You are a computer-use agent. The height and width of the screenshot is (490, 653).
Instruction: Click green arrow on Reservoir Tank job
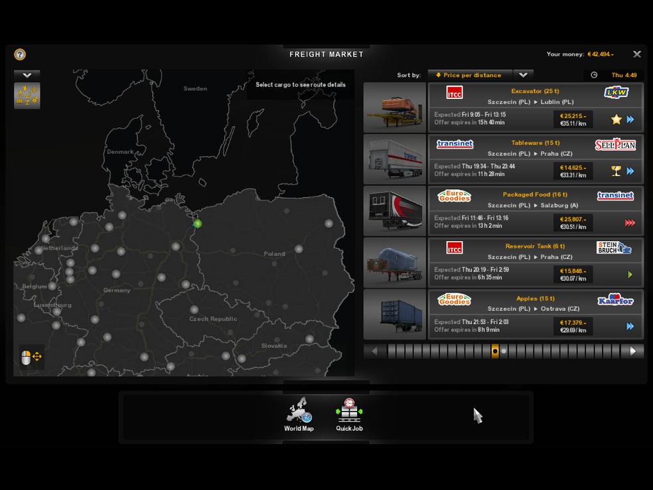630,275
